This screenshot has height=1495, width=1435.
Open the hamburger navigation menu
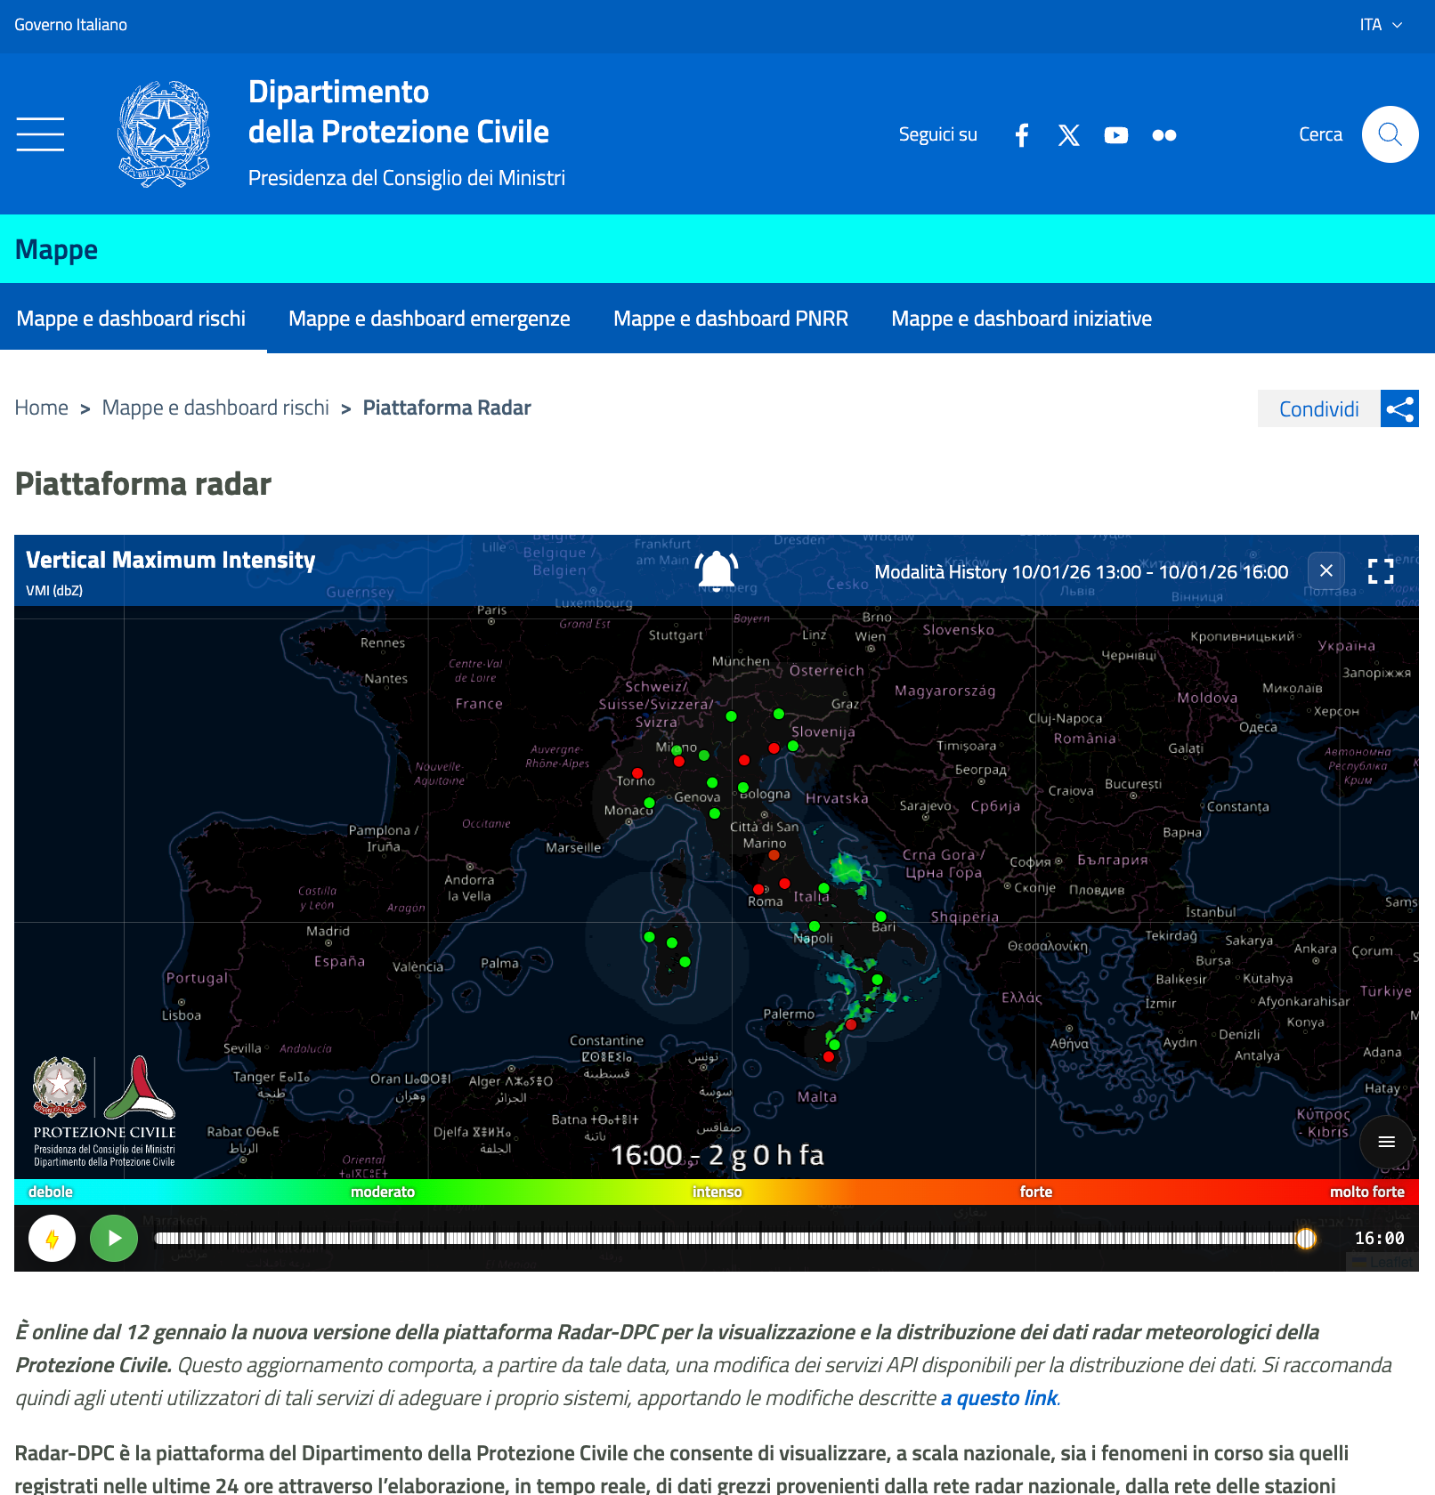coord(40,134)
